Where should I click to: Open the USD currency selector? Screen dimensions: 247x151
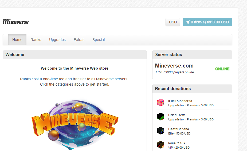coord(173,22)
